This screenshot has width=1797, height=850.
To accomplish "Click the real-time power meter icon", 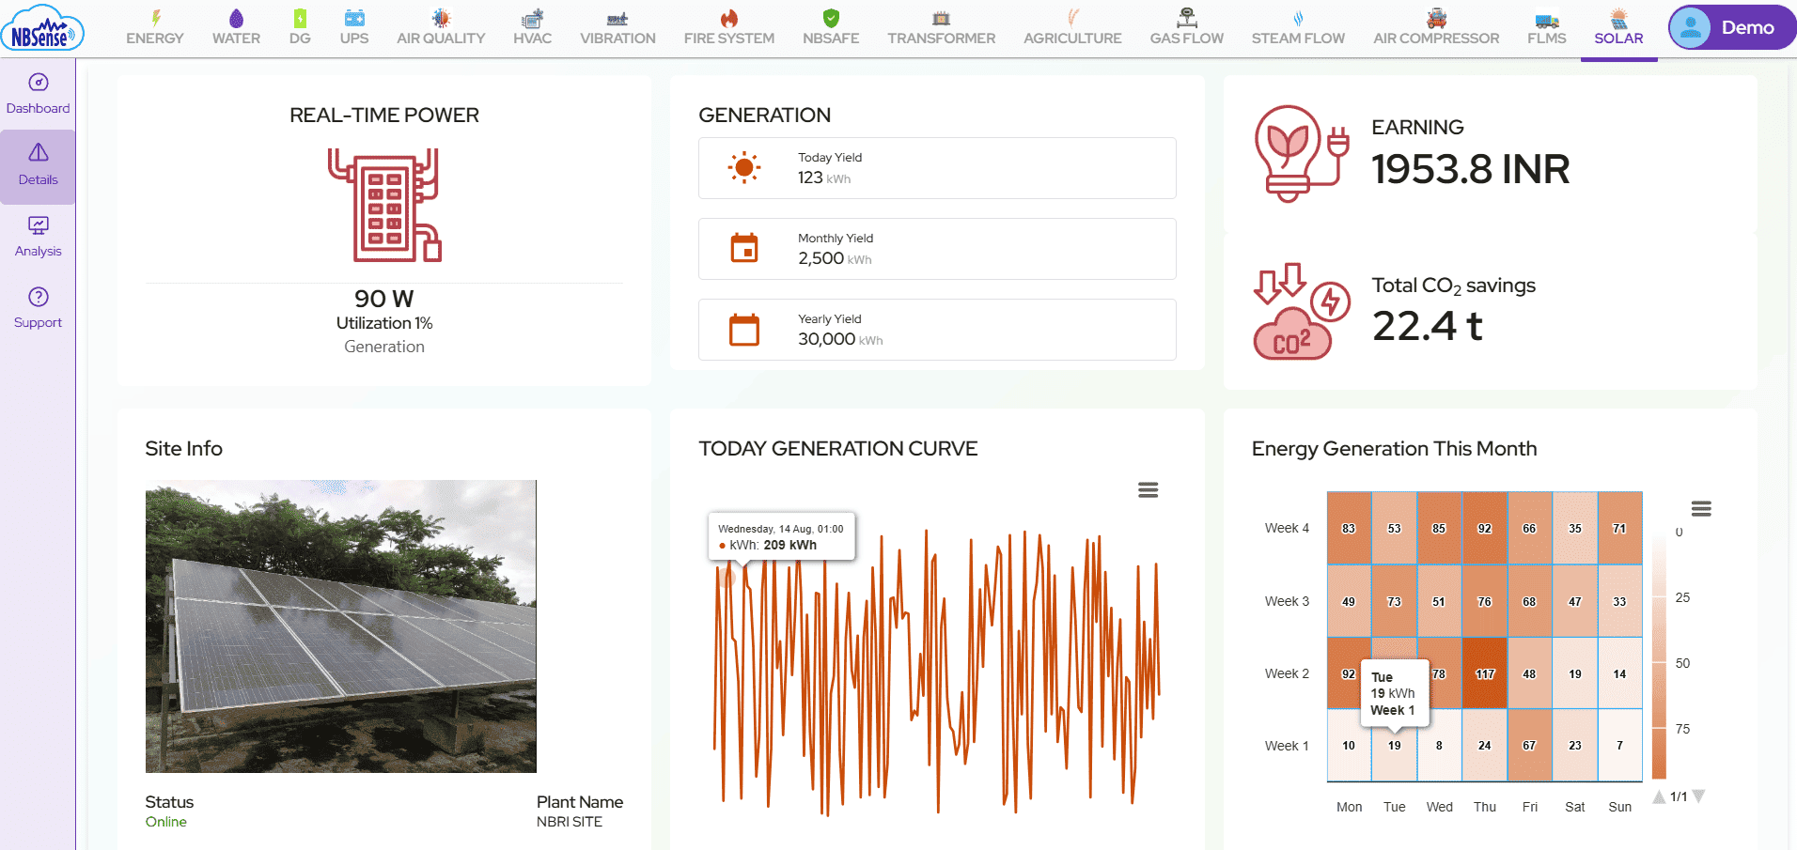I will point(384,205).
